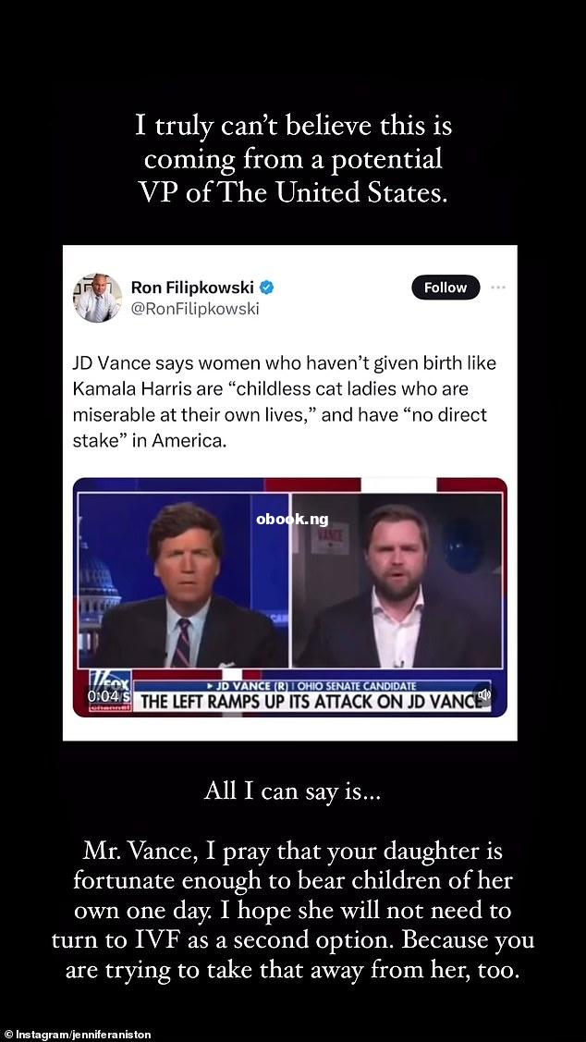Click the "Mr. Vance, I pray" paragraph
The height and width of the screenshot is (1042, 586).
click(293, 911)
